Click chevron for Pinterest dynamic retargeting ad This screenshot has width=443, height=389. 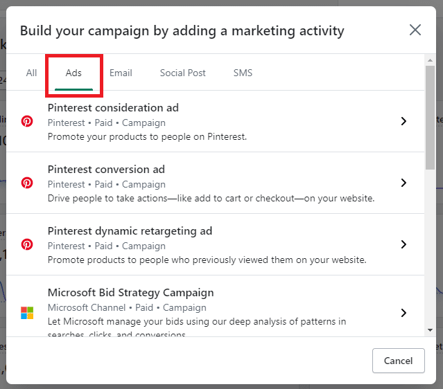point(403,244)
